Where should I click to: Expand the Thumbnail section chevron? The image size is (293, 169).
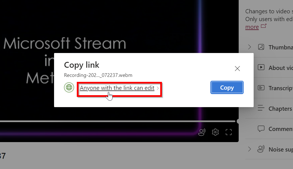(249, 47)
